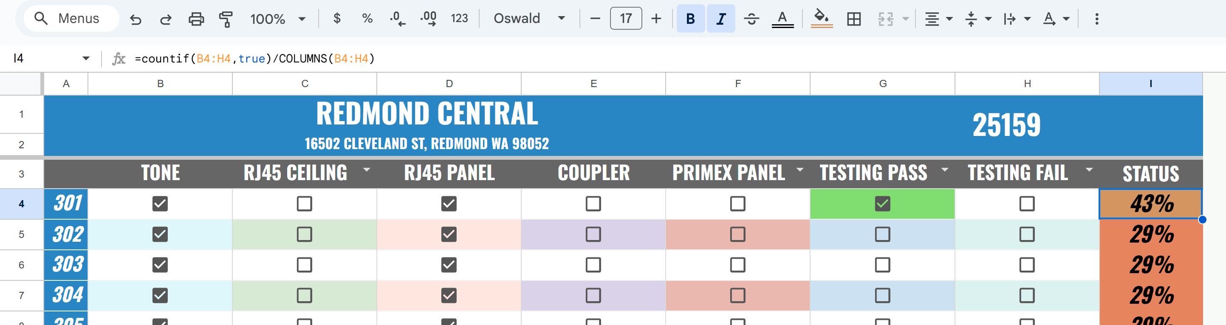The width and height of the screenshot is (1226, 325).
Task: Click the undo arrow icon
Action: coord(136,19)
